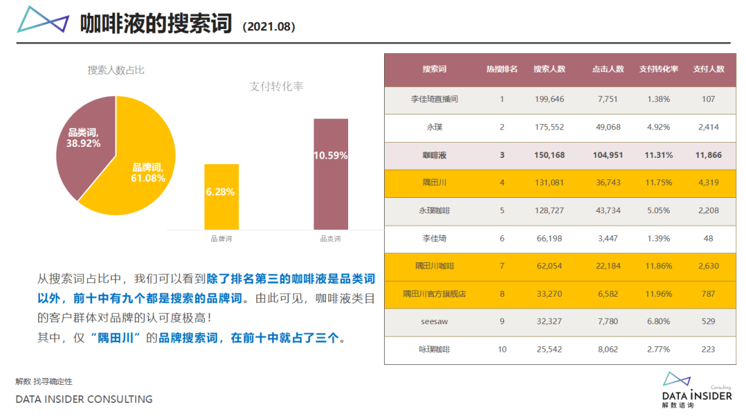The width and height of the screenshot is (746, 416).
Task: Click the Data Insider logo in the footer
Action: (x=697, y=390)
